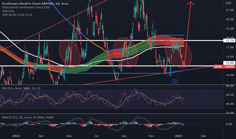Click the last Mar label after 2023
This screenshot has height=139, width=236.
204,136
